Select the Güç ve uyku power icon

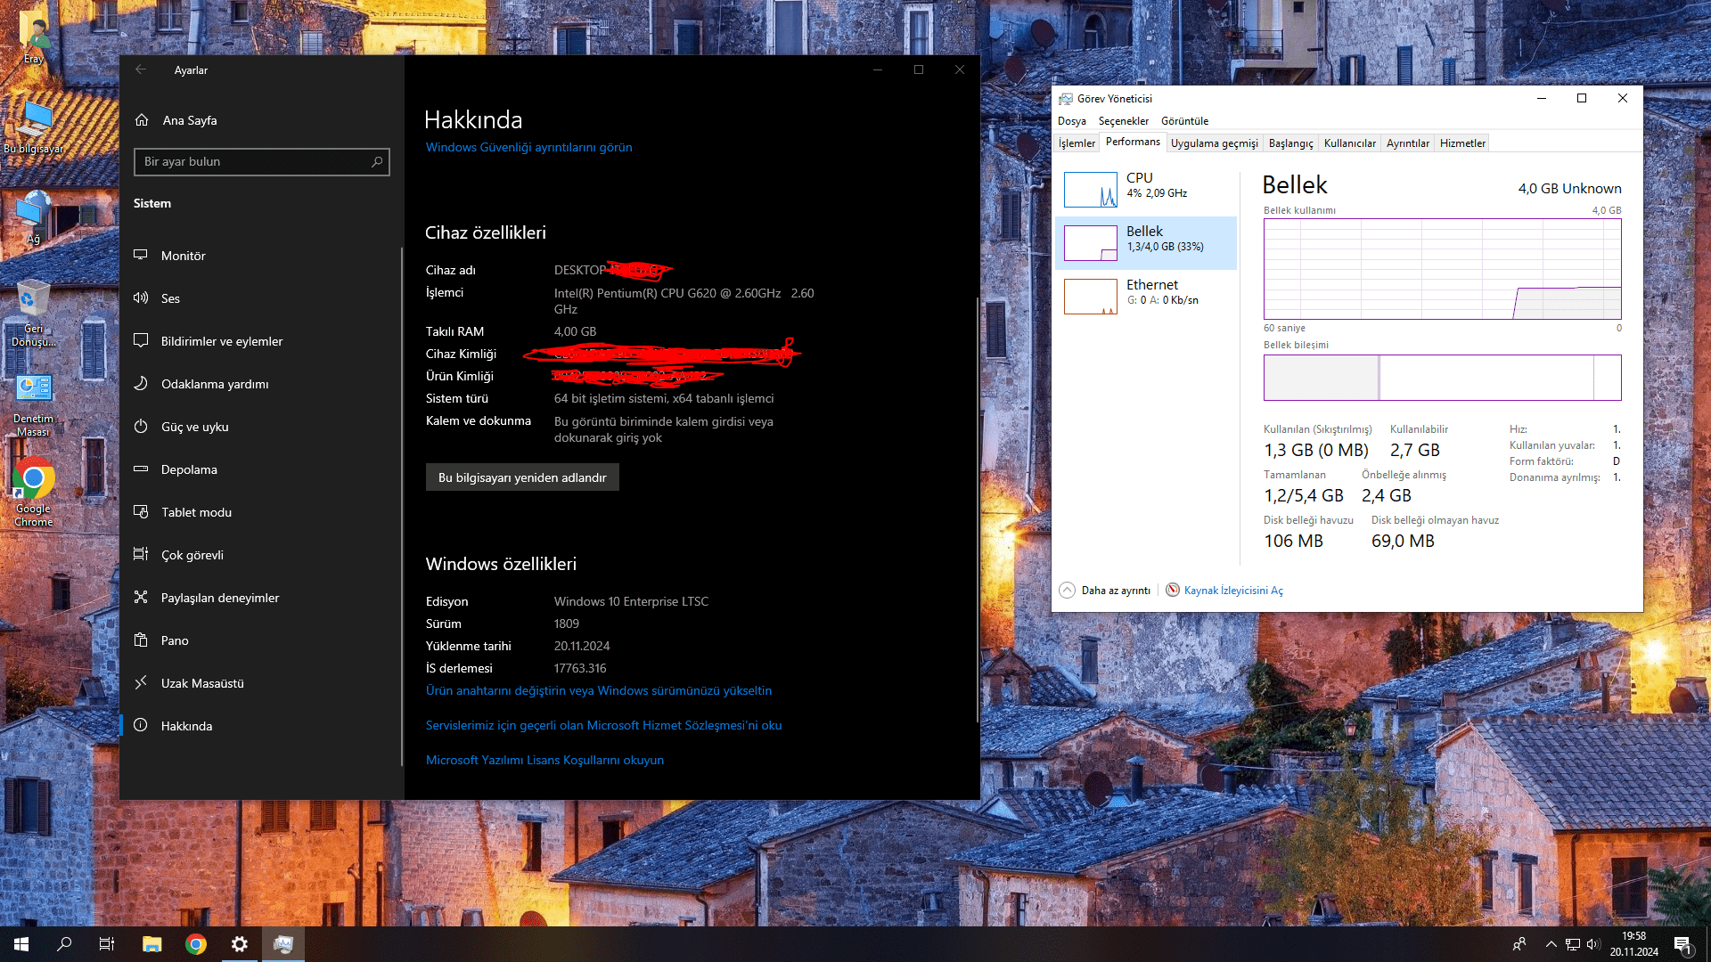click(x=141, y=427)
